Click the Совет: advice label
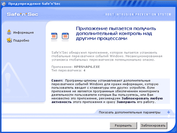Screen dimensions: 177x133 click(x=57, y=81)
